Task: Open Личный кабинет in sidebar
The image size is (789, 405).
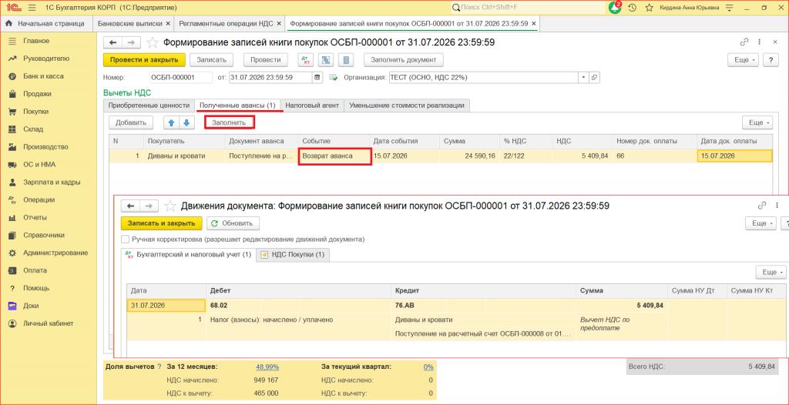Action: coord(49,323)
